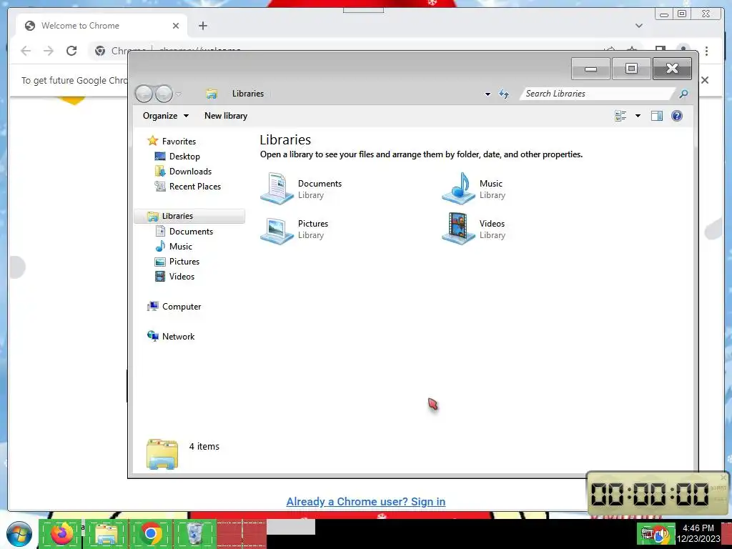Click the Chrome taskbar icon
This screenshot has height=549, width=732.
pyautogui.click(x=150, y=533)
